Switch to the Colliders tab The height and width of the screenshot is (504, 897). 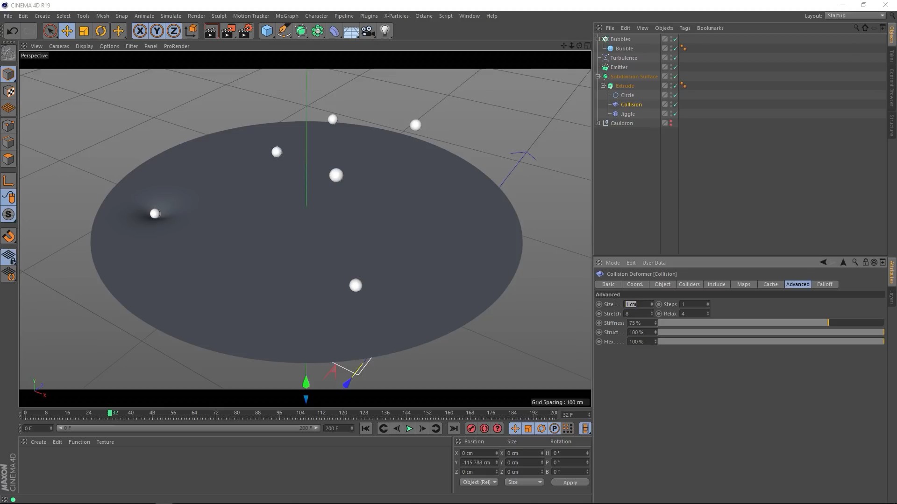click(689, 284)
